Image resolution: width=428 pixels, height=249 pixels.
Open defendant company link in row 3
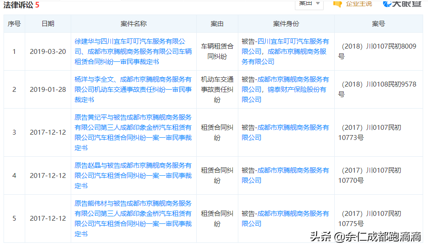(285, 133)
